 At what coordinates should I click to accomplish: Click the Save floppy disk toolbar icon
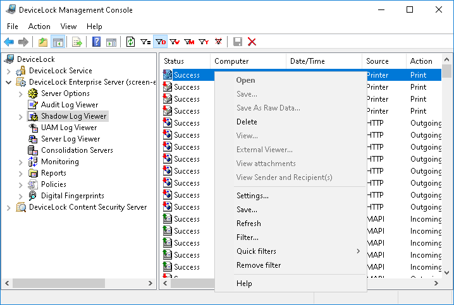tap(238, 42)
